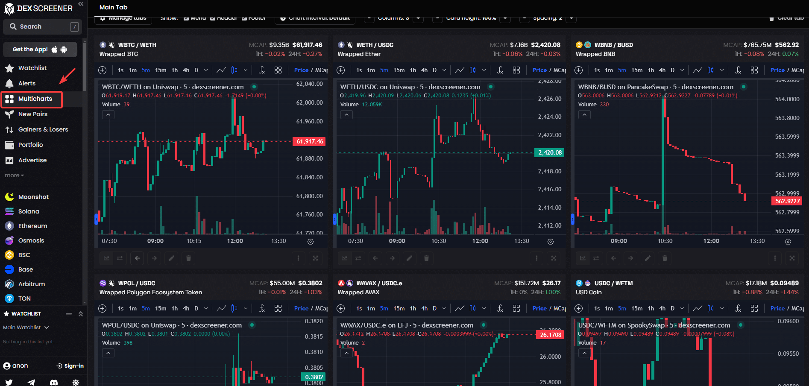Select the candlestick chart style for WETH/USDC
This screenshot has width=809, height=386.
coord(472,70)
